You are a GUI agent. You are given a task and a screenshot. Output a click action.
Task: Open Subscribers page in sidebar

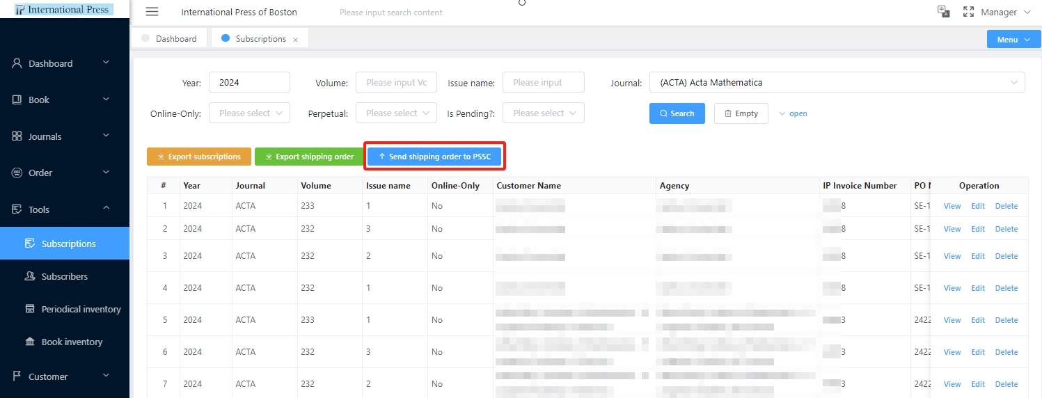click(65, 276)
